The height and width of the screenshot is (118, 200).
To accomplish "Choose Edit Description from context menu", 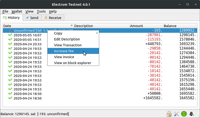I will [x=73, y=39].
